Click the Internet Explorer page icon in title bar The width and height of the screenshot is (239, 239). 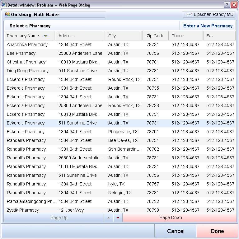coord(4,5)
